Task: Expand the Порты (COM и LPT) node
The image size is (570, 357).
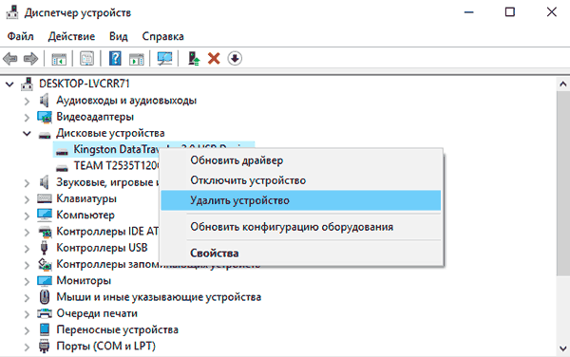Action: (27, 348)
